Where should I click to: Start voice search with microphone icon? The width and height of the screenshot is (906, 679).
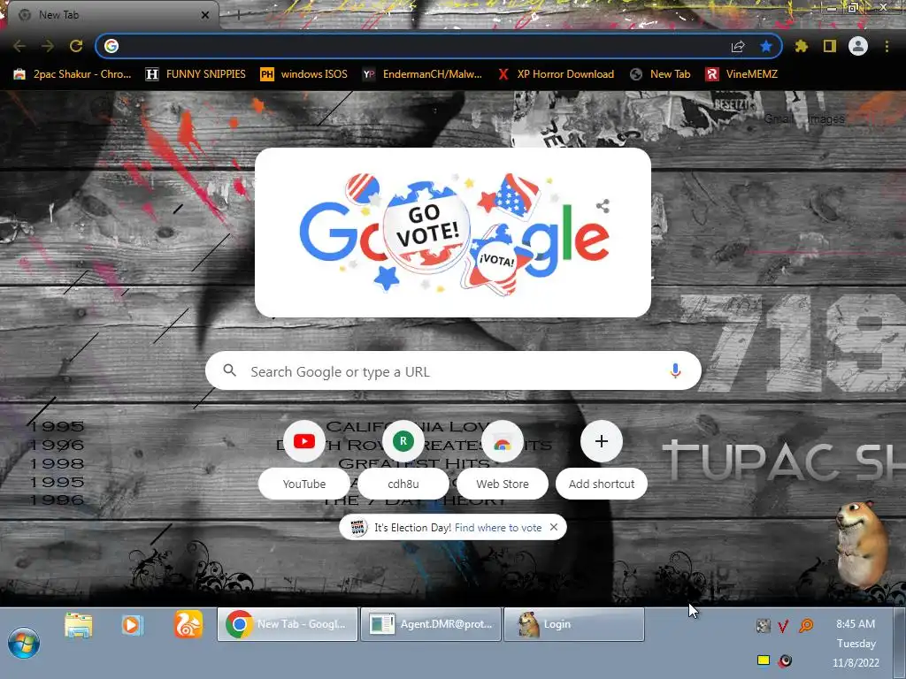click(x=675, y=370)
